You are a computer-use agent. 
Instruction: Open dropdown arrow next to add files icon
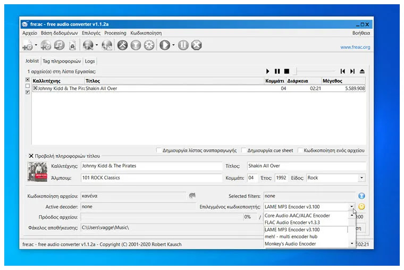[36, 45]
